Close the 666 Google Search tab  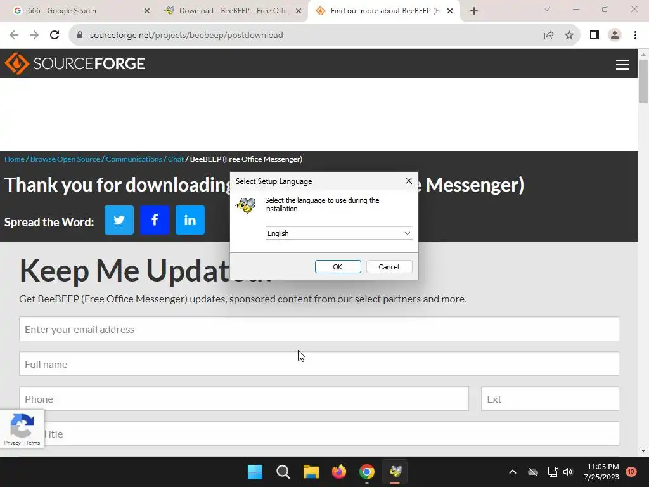tap(147, 11)
